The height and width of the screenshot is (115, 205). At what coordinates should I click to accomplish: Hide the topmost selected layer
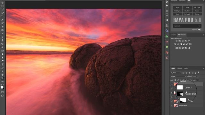coord(172,84)
